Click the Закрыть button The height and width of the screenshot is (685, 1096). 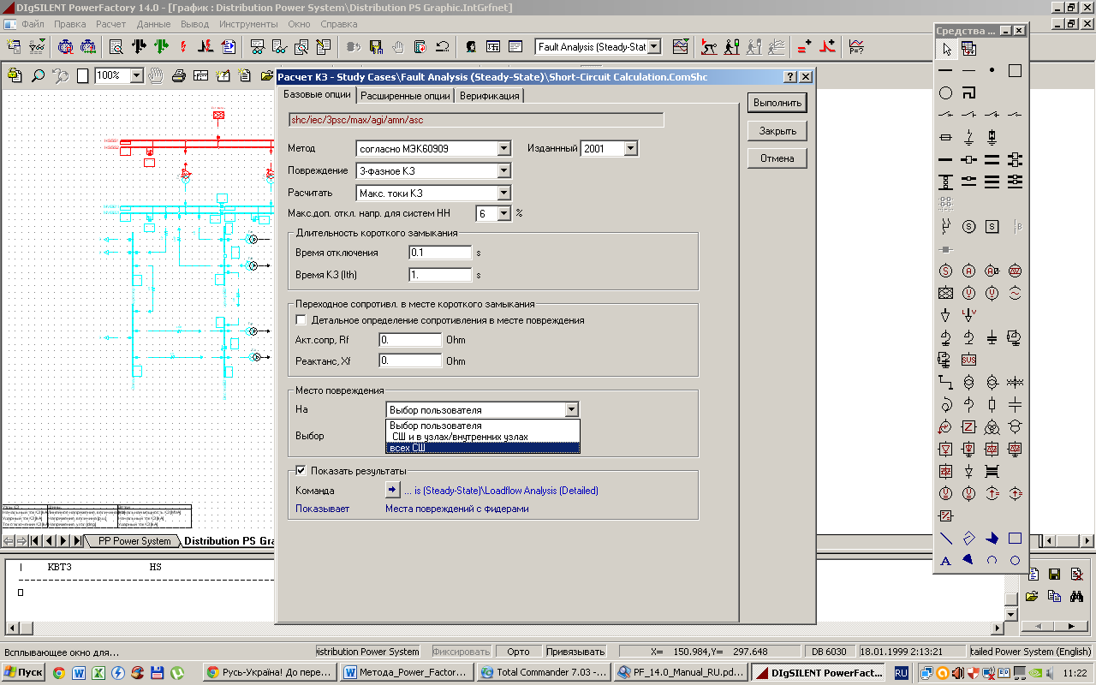777,131
